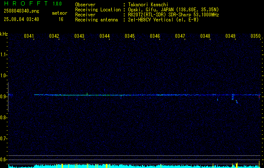Click the 0350 time marker
This screenshot has width=264, height=168.
(256, 36)
